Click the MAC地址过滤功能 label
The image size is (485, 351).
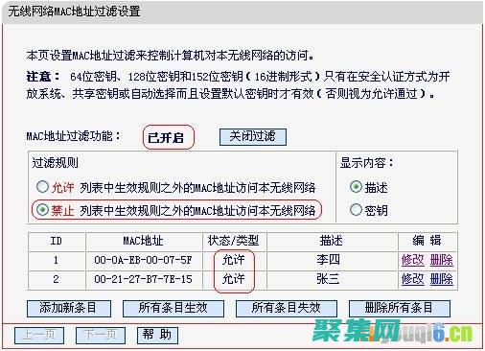coord(74,136)
